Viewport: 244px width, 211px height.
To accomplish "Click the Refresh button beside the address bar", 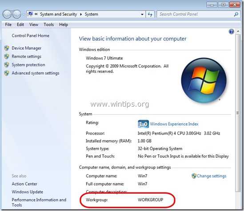I will click(150, 14).
